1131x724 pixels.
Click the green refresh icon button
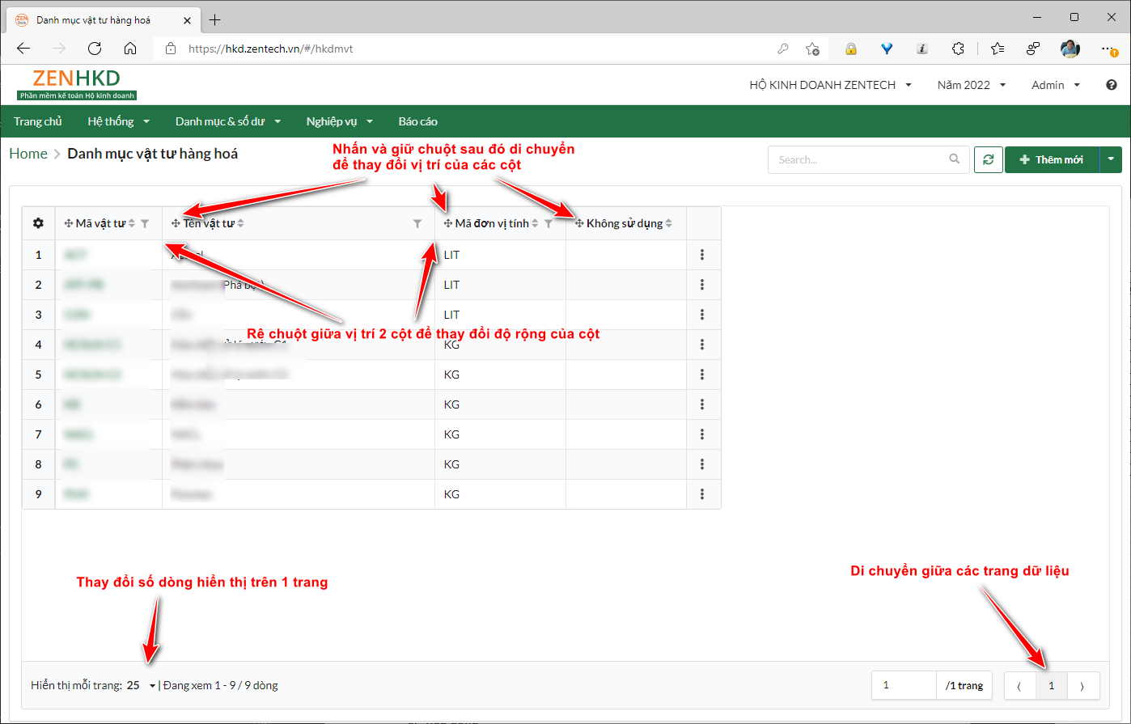[x=988, y=159]
